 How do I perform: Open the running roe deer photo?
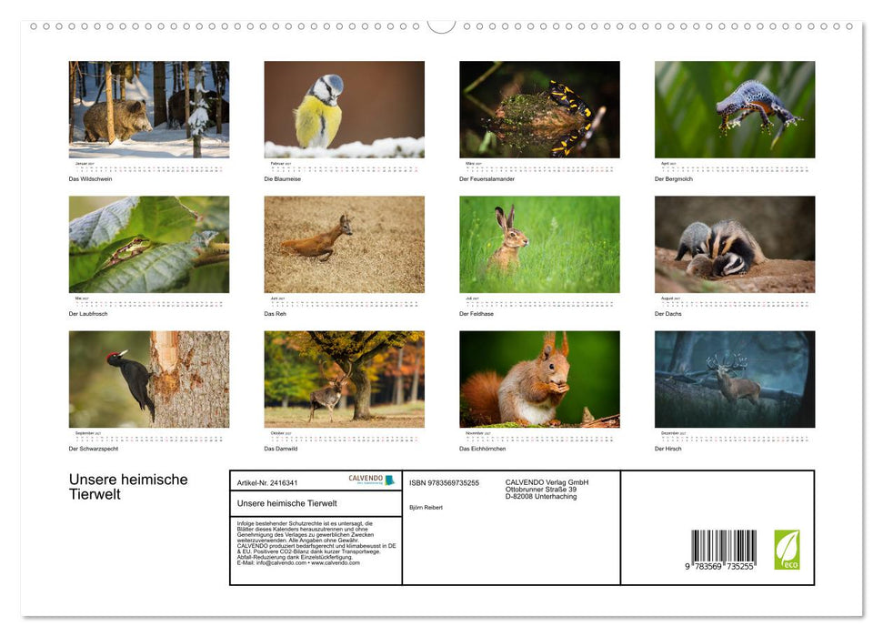tap(345, 244)
